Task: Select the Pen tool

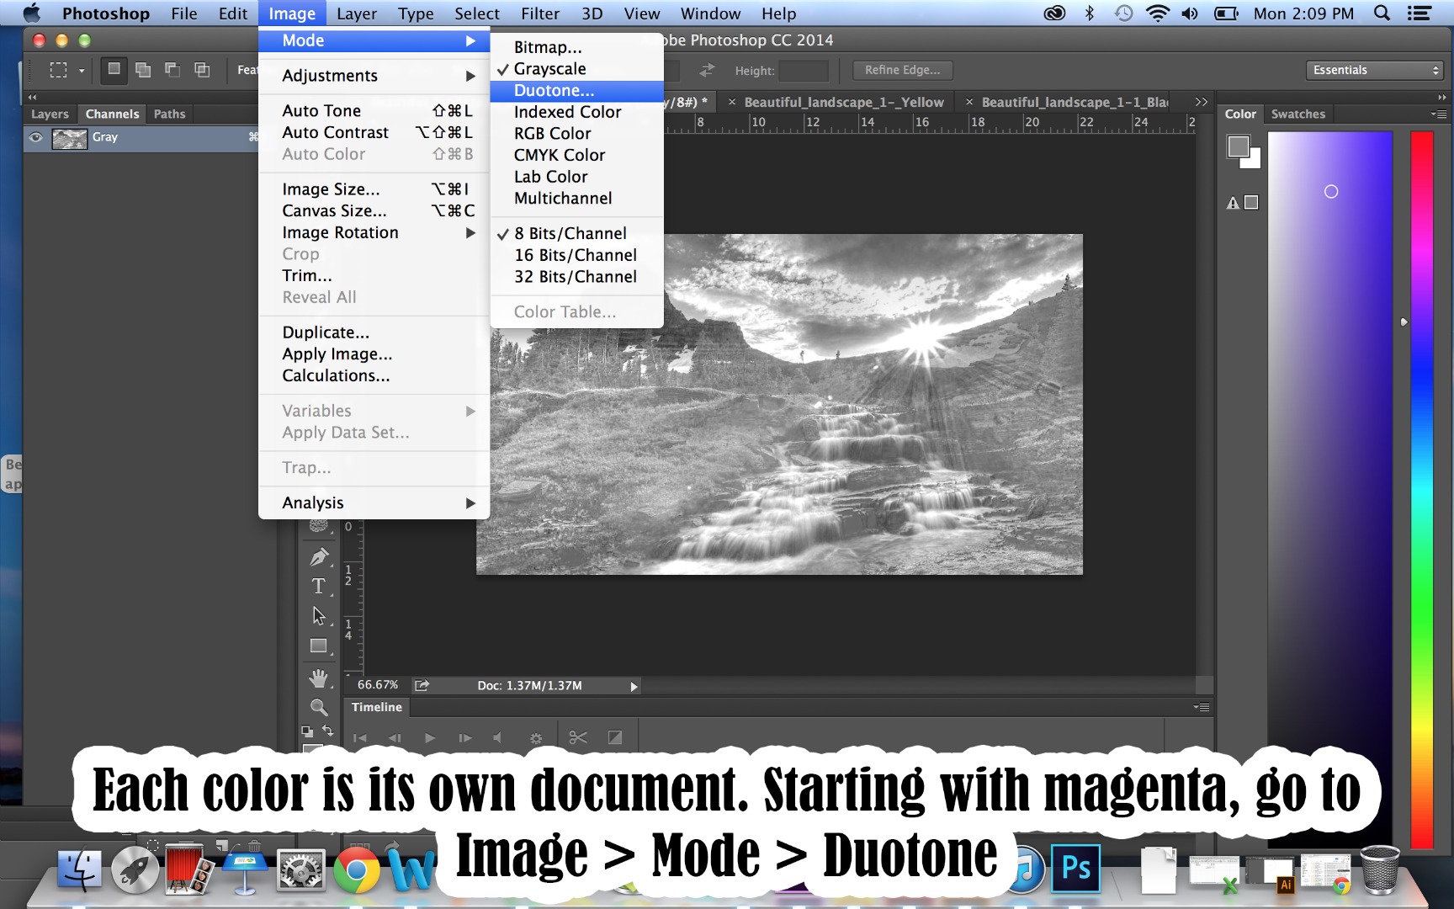Action: pos(318,556)
